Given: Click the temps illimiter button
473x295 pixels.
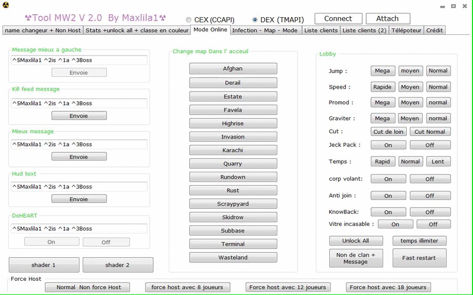Looking at the screenshot, I should (x=420, y=241).
